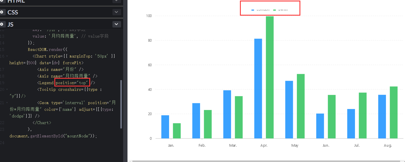Click the '<Tooltip crosshairs' code line
This screenshot has height=162, width=405.
70,89
